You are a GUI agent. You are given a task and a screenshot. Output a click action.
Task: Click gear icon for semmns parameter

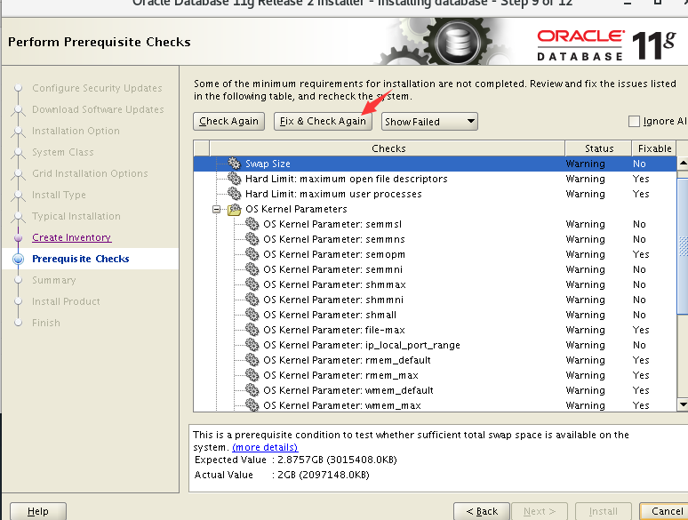pyautogui.click(x=252, y=239)
